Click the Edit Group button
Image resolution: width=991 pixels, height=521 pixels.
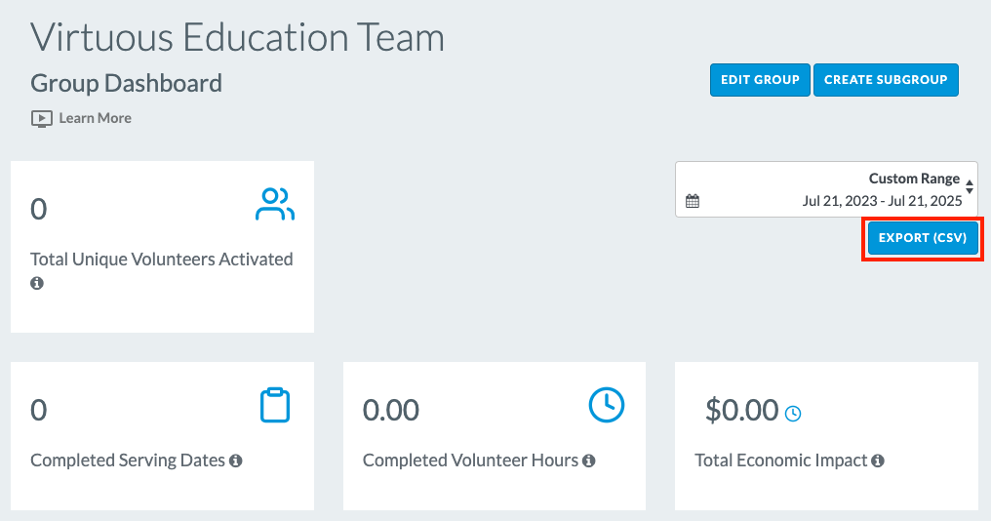[x=760, y=80]
